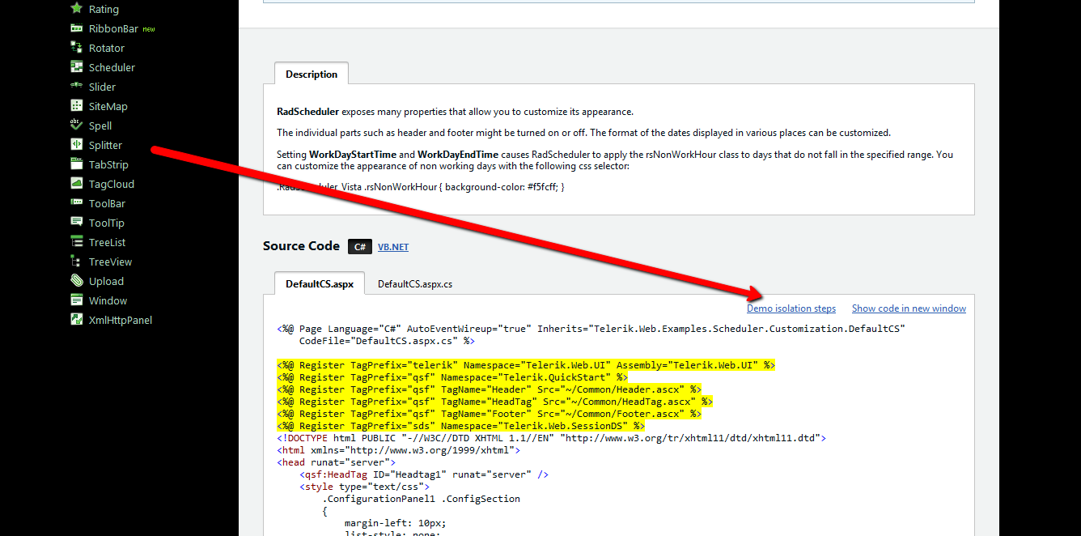Screen dimensions: 1081x536
Task: Go to the Upload demo
Action: (x=106, y=282)
